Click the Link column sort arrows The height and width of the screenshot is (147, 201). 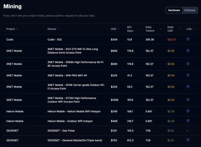click(194, 29)
